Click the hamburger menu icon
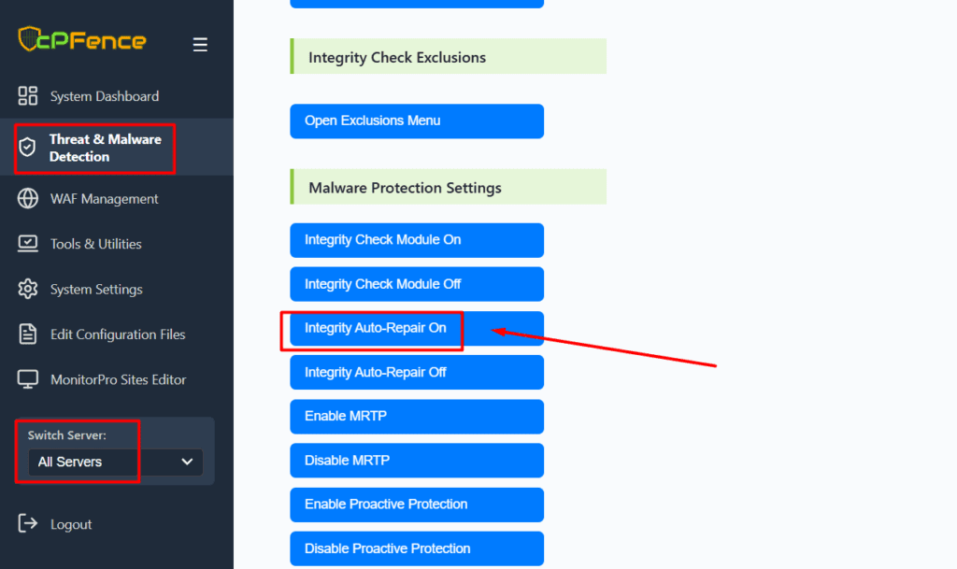Image resolution: width=957 pixels, height=569 pixels. [200, 45]
